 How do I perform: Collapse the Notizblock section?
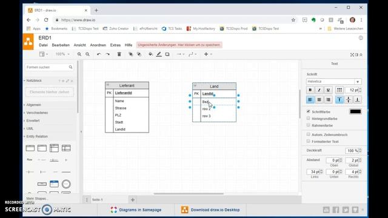pyautogui.click(x=34, y=81)
